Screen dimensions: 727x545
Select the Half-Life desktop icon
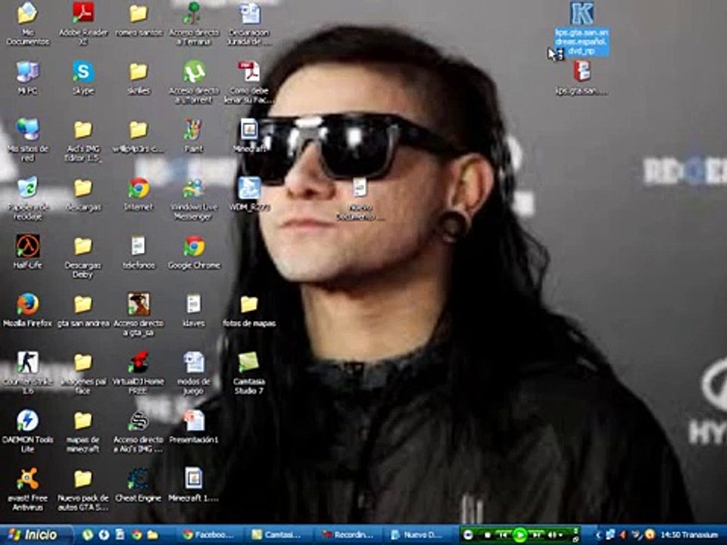(28, 246)
